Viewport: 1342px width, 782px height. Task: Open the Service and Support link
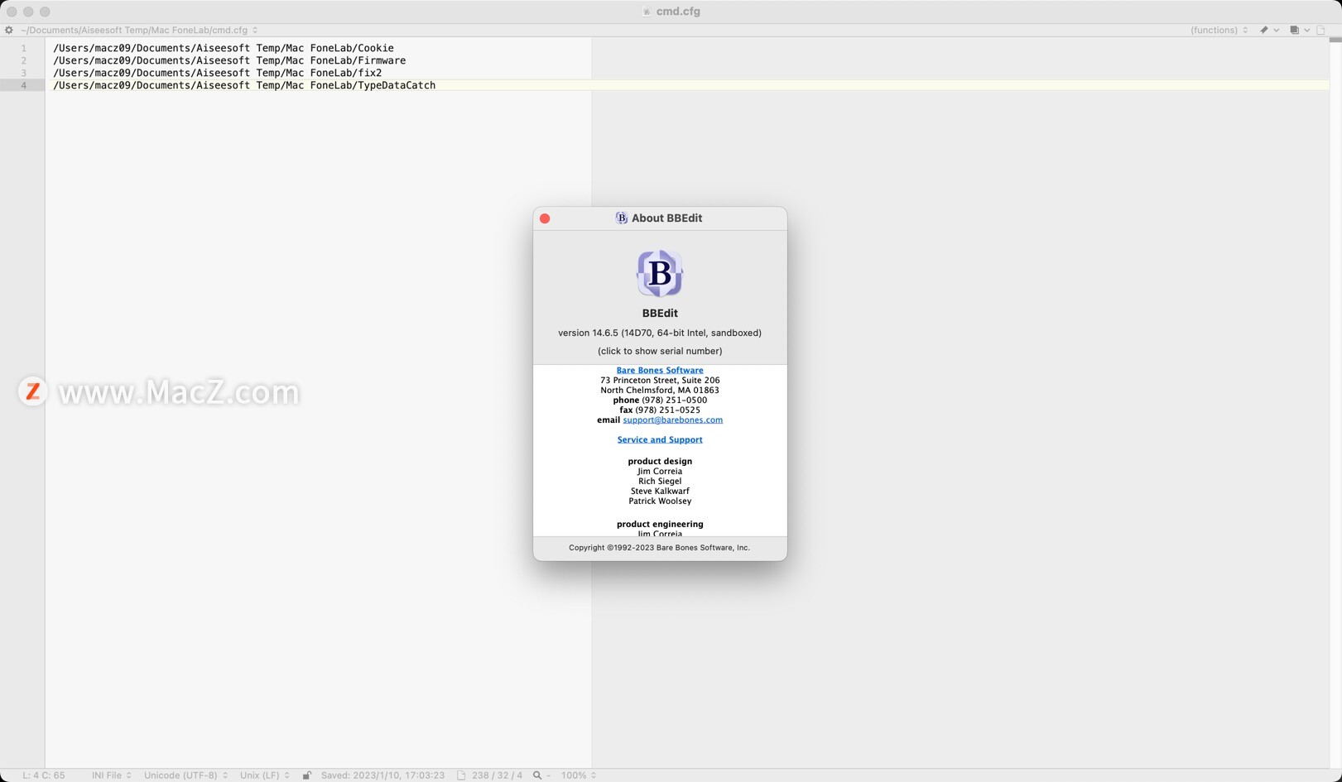coord(660,439)
